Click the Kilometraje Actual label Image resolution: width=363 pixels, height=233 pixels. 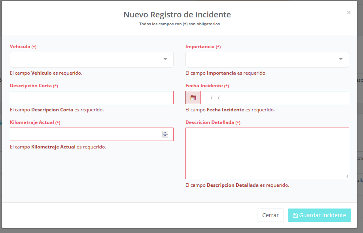pos(32,122)
